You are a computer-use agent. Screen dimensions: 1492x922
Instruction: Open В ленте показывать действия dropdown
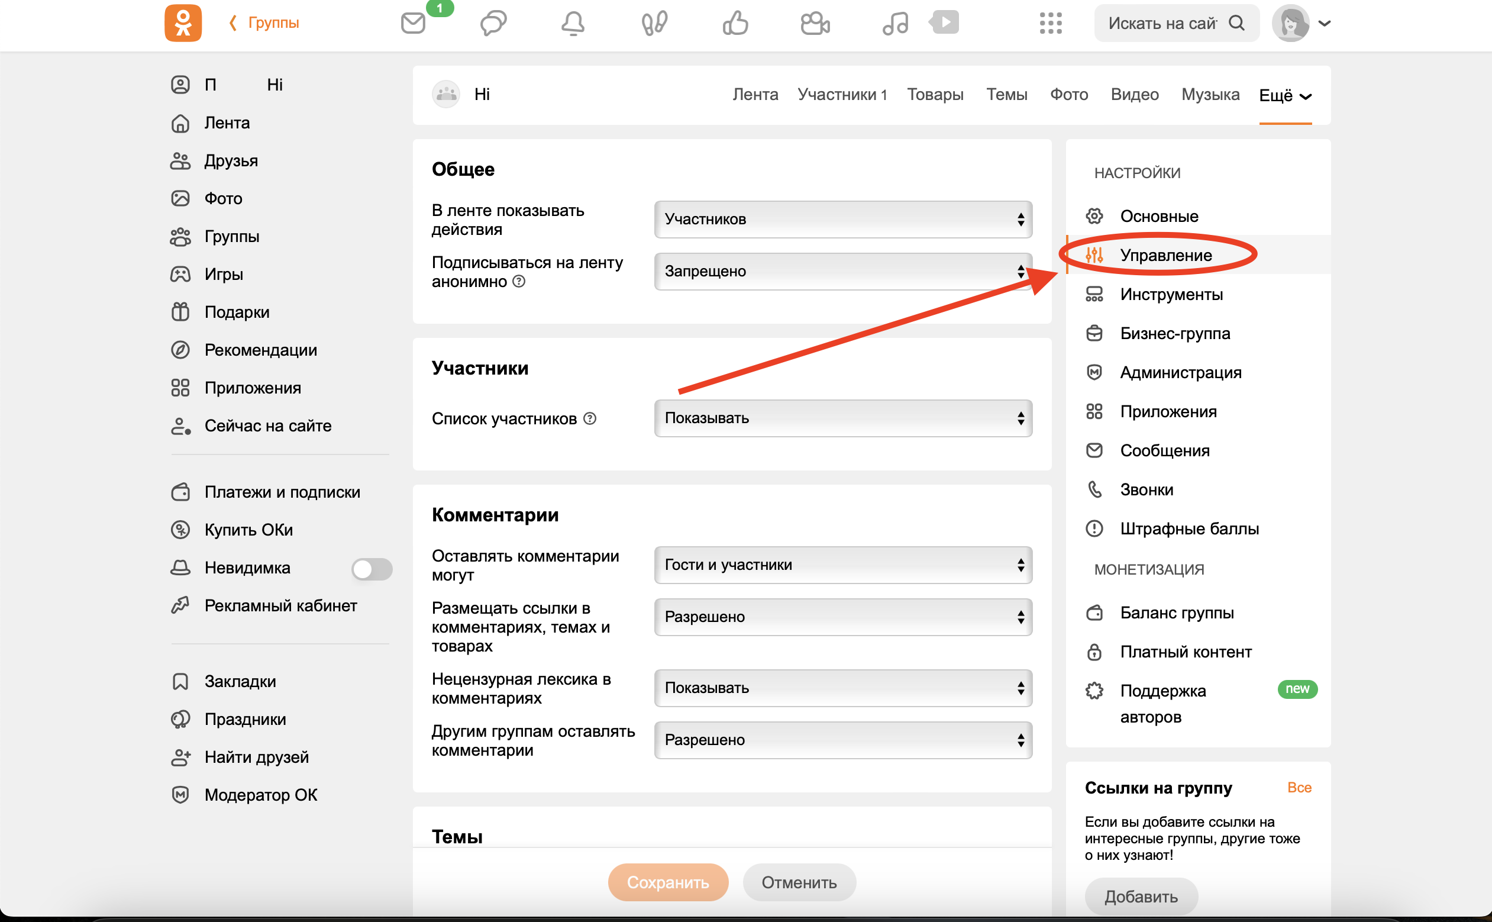[x=842, y=219]
